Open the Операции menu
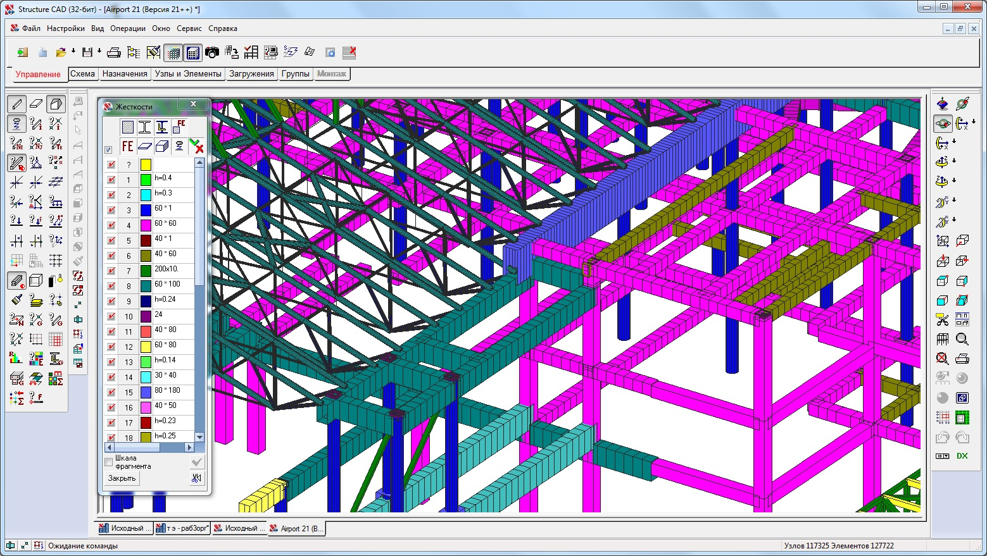987x556 pixels. [127, 28]
